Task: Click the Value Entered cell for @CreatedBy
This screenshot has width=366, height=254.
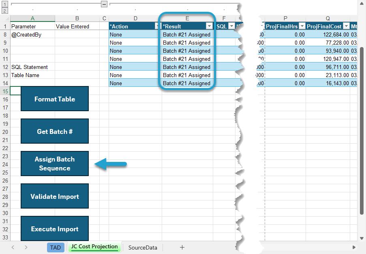Action: click(77, 34)
